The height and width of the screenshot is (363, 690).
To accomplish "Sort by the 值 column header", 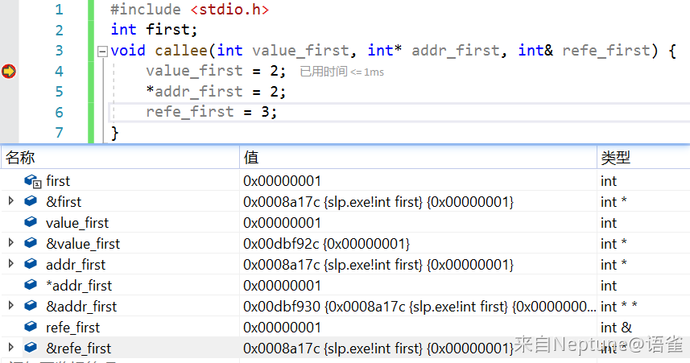I will (x=418, y=158).
